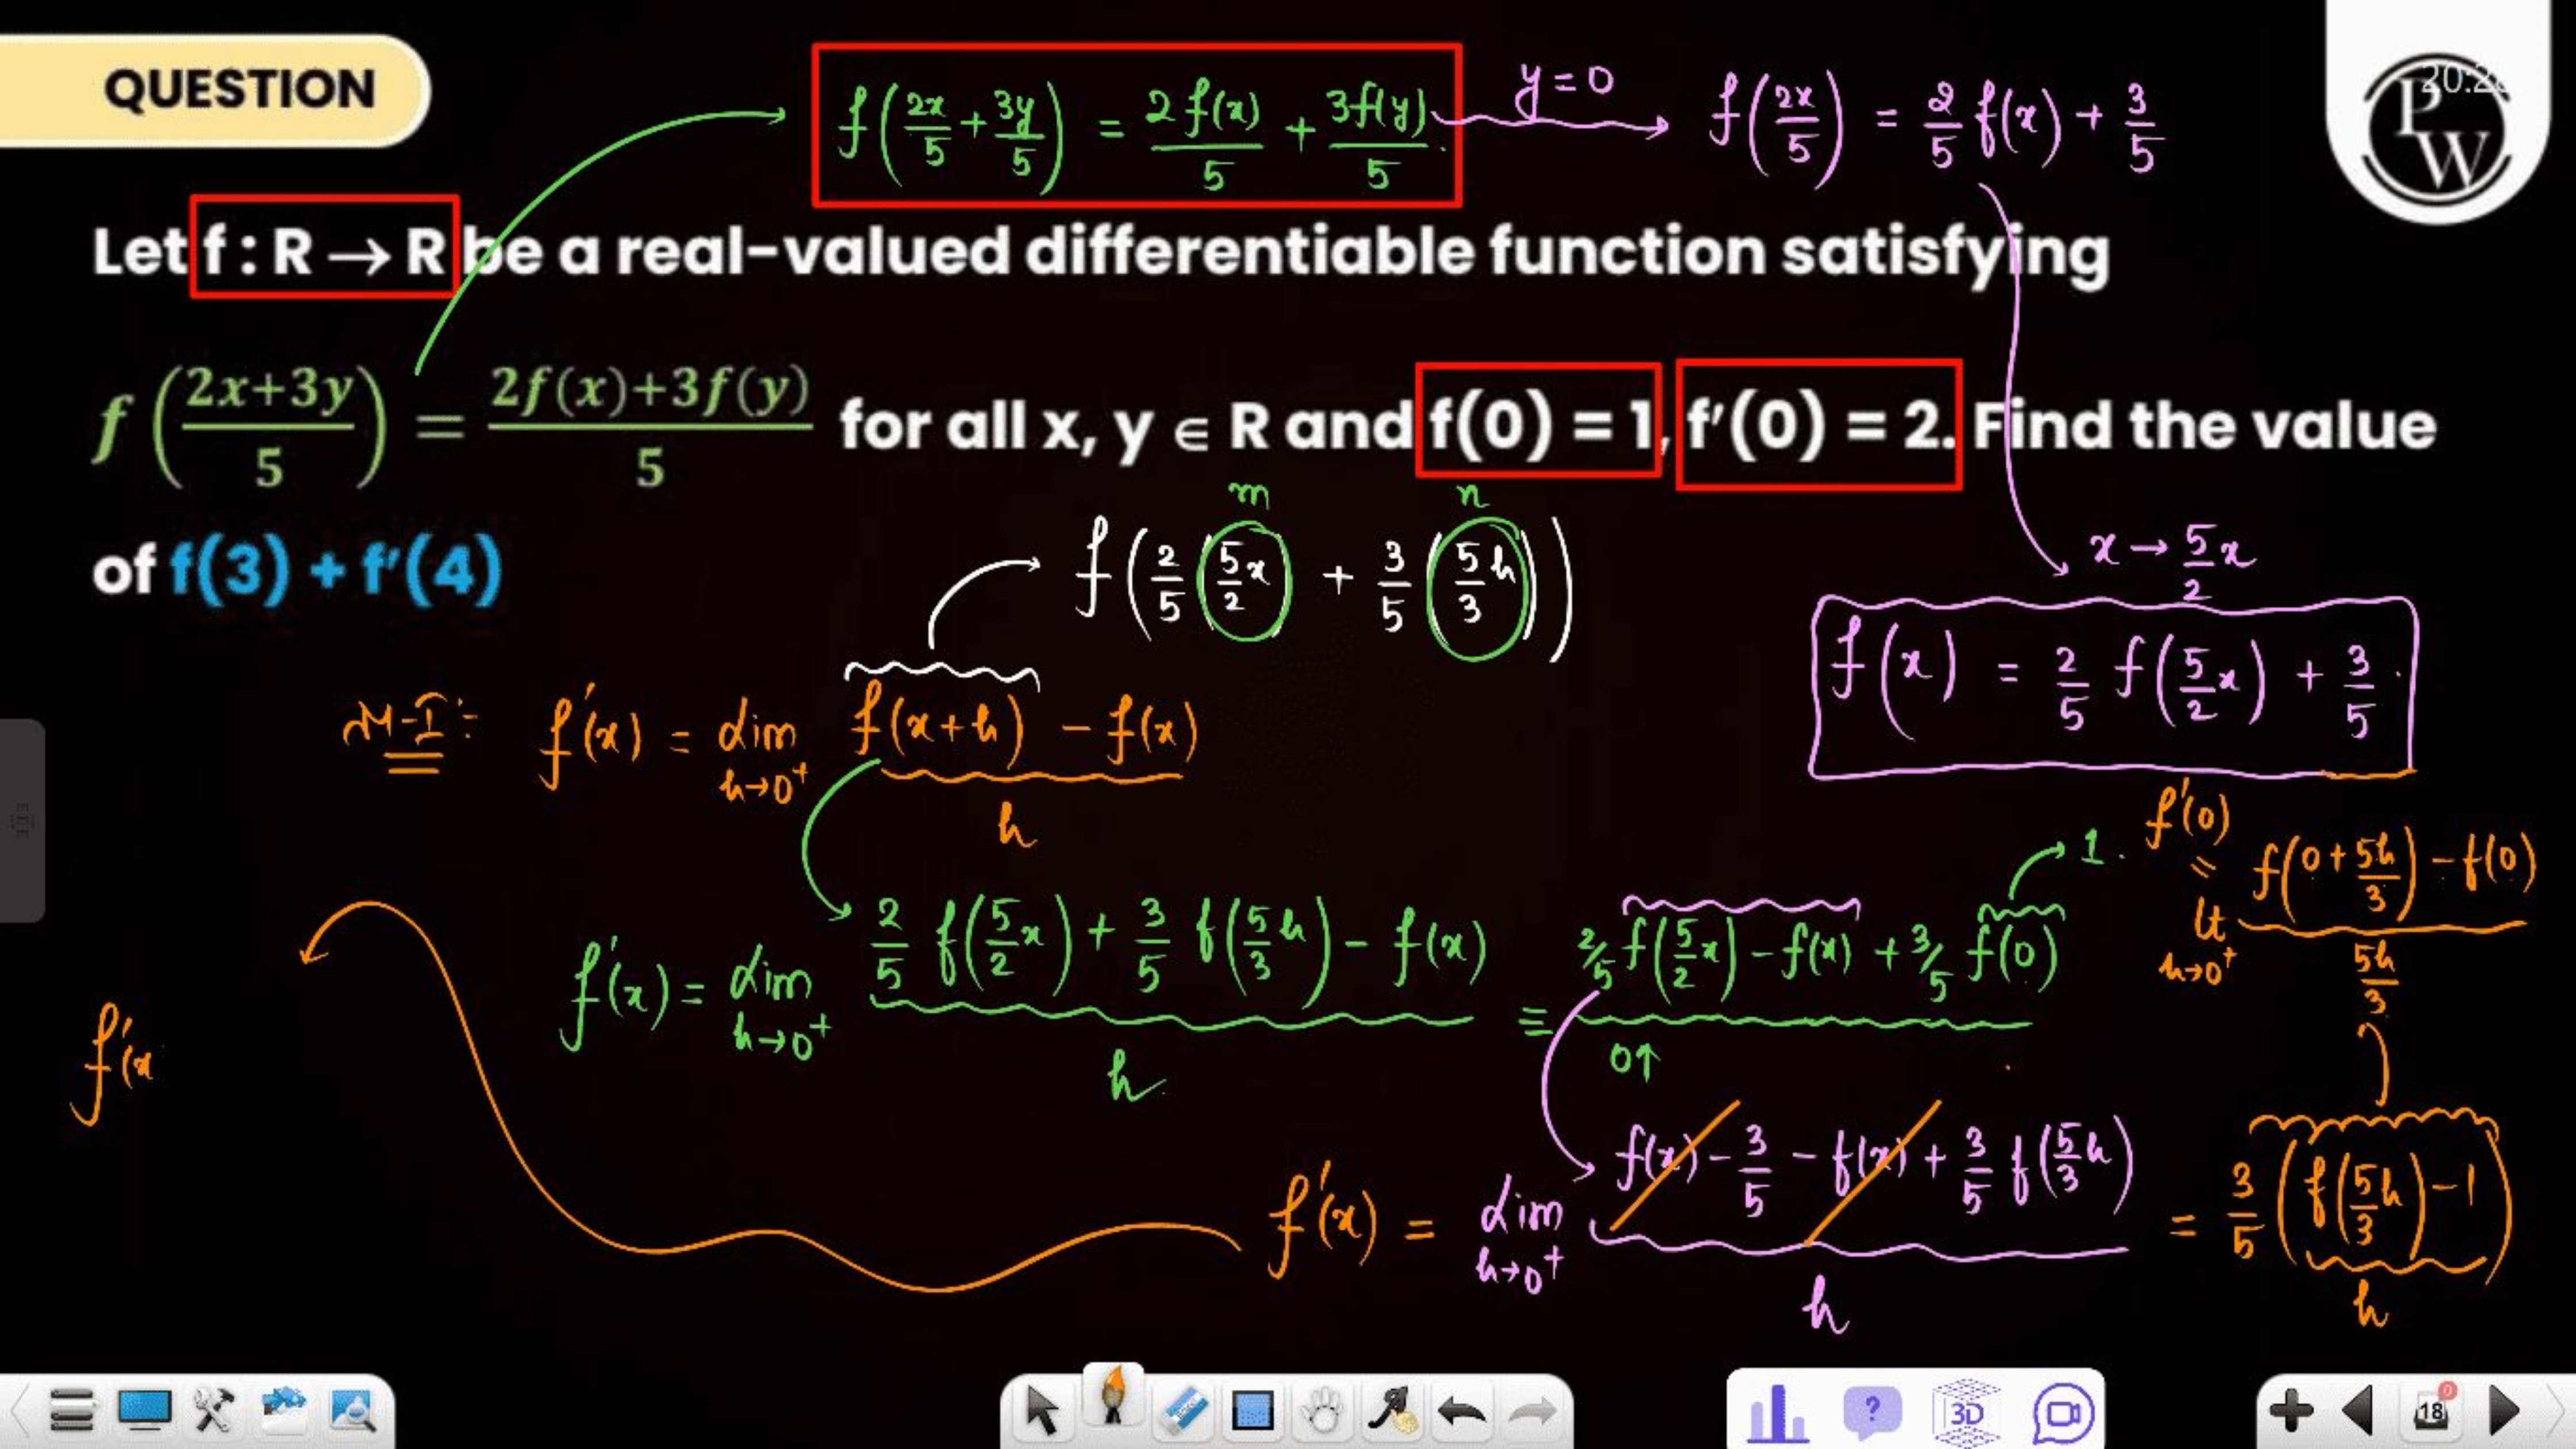Open the 3D model viewer icon

tap(1966, 1412)
